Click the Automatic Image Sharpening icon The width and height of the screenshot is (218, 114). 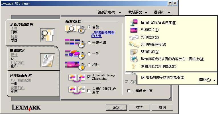click(x=77, y=78)
